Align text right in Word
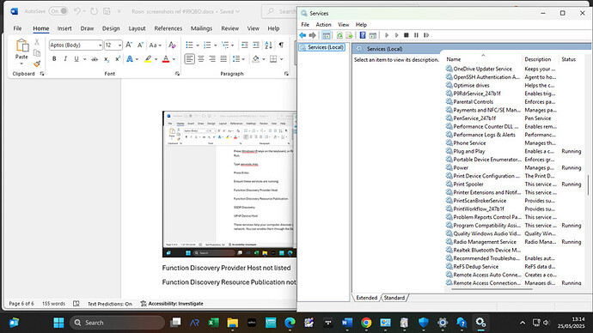Image resolution: width=593 pixels, height=333 pixels. coord(212,59)
